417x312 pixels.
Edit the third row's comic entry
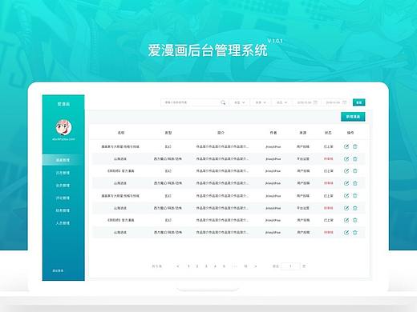[x=346, y=171]
